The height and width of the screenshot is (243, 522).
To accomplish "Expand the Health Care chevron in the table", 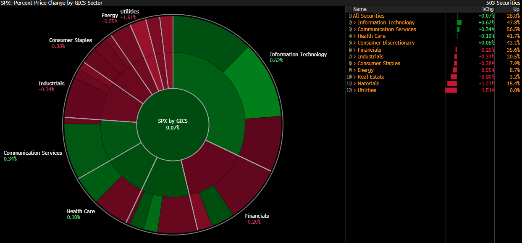I will click(355, 36).
